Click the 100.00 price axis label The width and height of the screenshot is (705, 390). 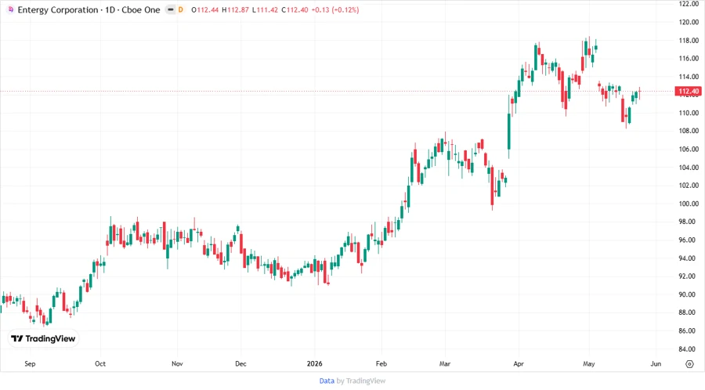click(x=689, y=204)
